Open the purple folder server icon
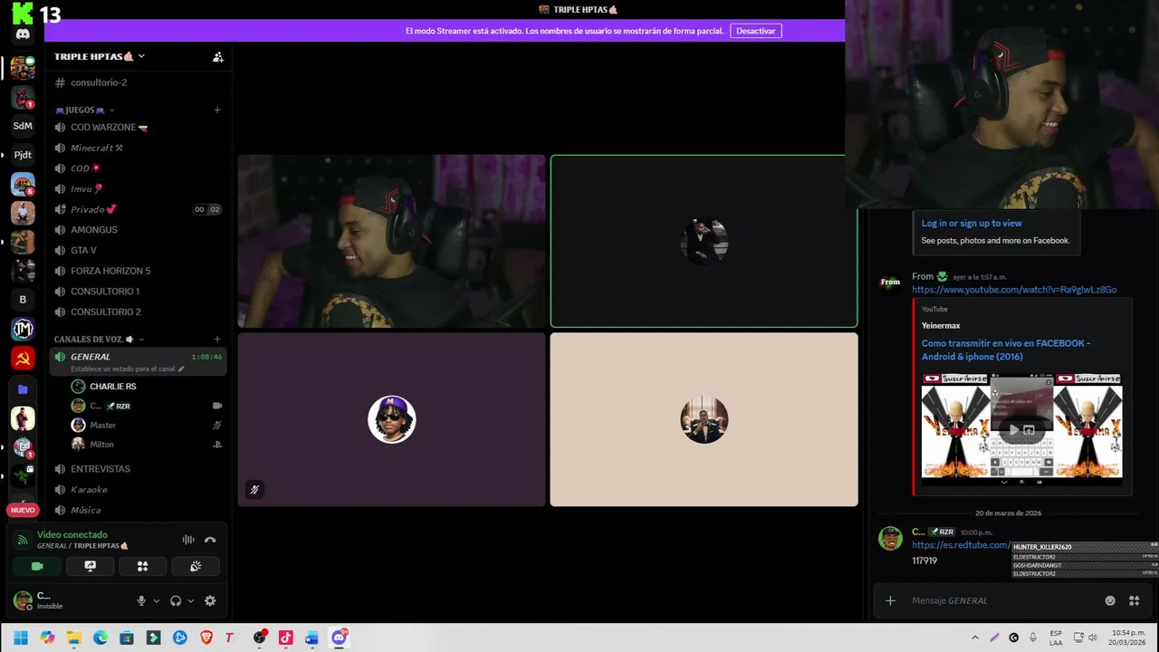 coord(23,388)
